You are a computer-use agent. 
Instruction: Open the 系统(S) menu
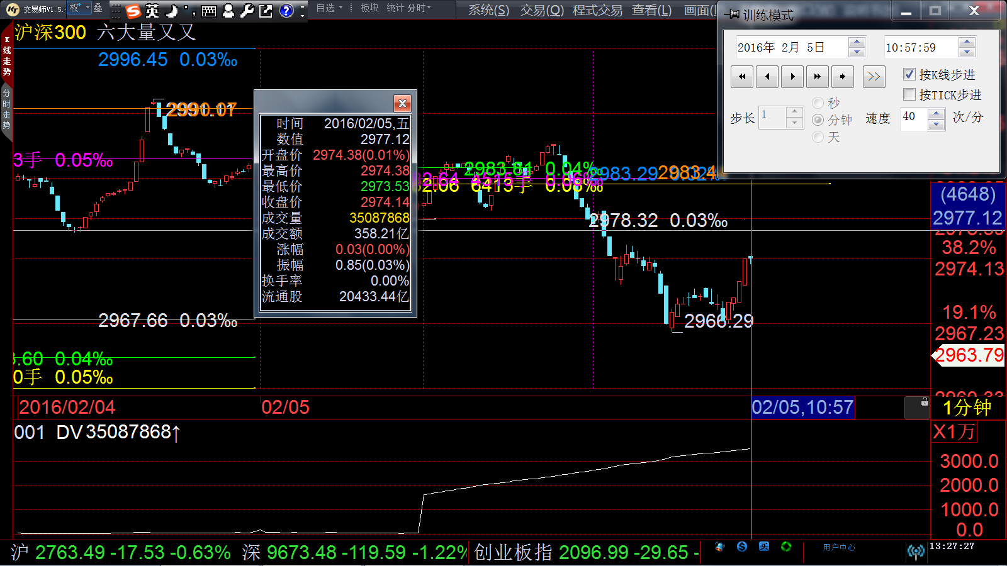pos(488,11)
